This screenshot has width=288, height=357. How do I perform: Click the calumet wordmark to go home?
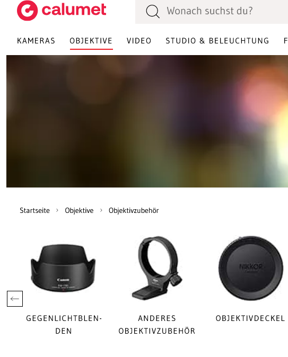tap(74, 10)
